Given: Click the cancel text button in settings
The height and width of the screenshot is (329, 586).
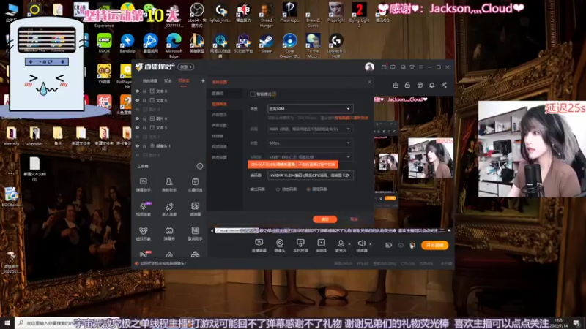Looking at the screenshot, I should tap(354, 219).
